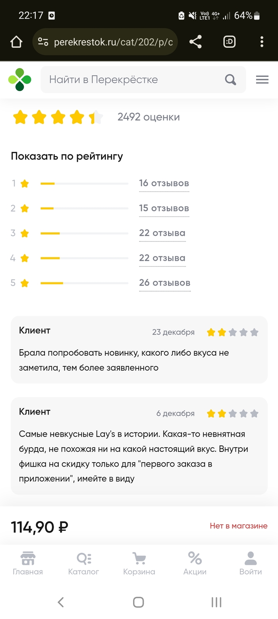This screenshot has width=278, height=619.
Task: Tap the share icon in browser toolbar
Action: pos(195,42)
